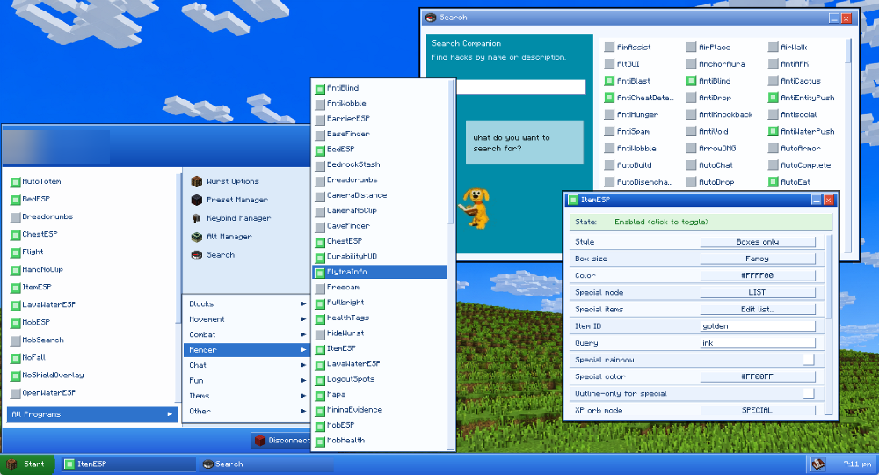Open the All Programs menu
Viewport: 879px width, 475px height.
click(x=92, y=414)
